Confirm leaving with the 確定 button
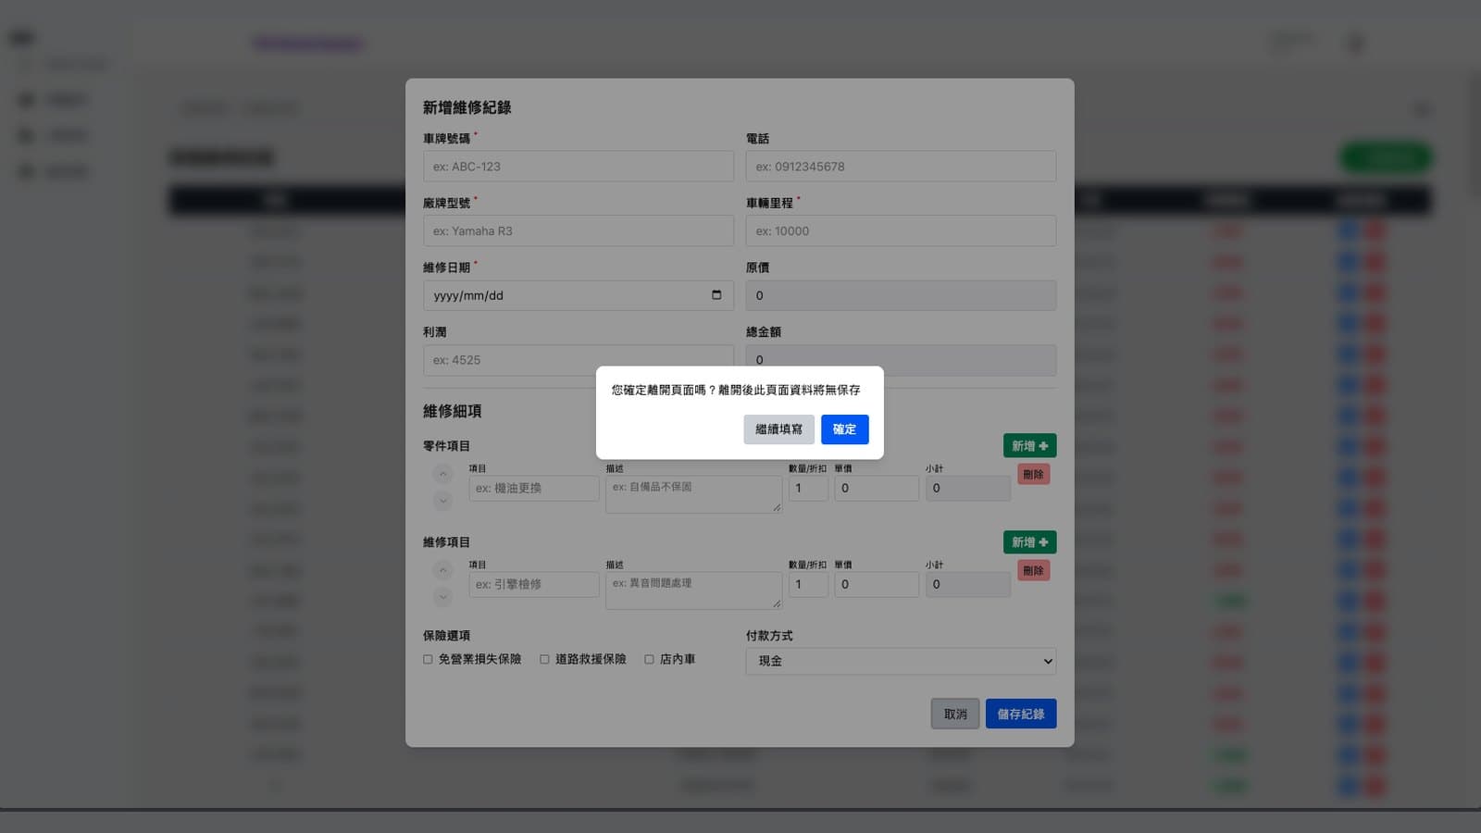 [844, 429]
